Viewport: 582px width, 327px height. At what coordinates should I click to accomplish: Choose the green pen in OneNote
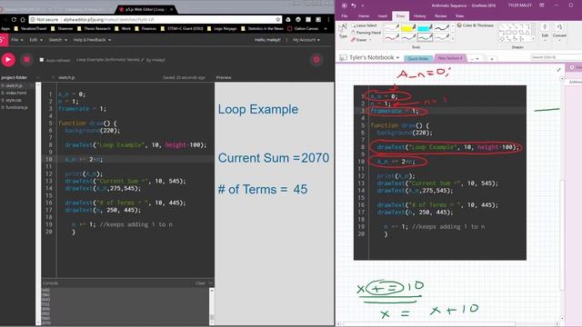(x=425, y=37)
